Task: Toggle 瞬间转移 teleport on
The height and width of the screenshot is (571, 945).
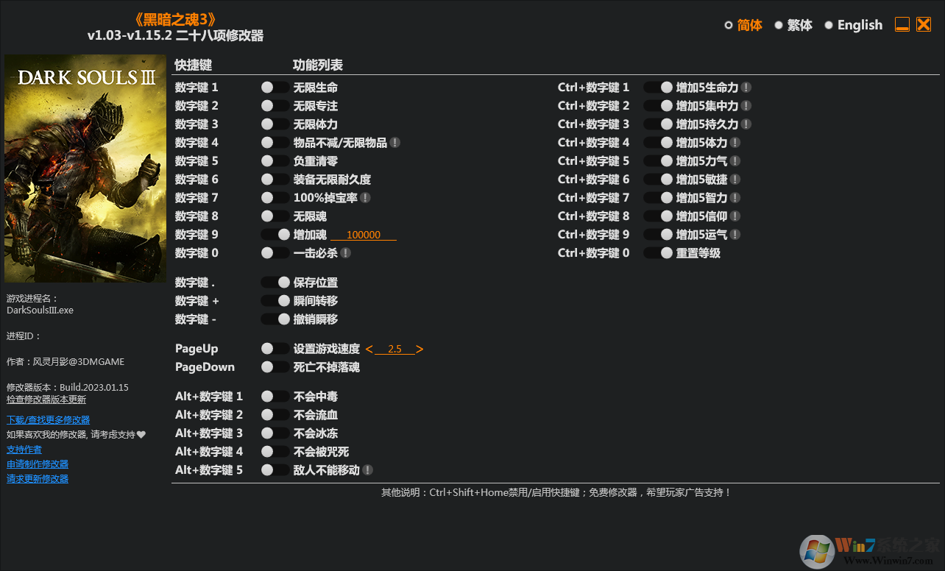Action: coord(275,300)
